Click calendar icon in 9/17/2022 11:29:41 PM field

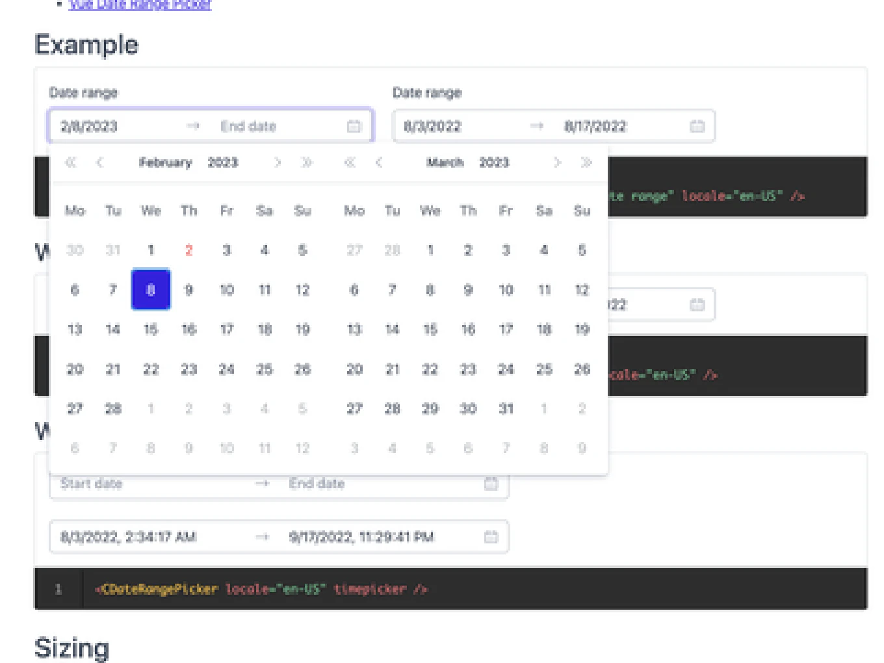[x=491, y=537]
